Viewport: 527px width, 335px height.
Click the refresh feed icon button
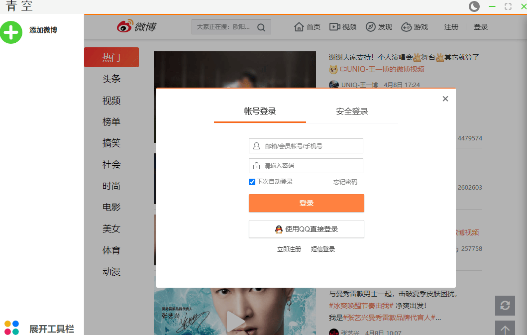tap(505, 306)
